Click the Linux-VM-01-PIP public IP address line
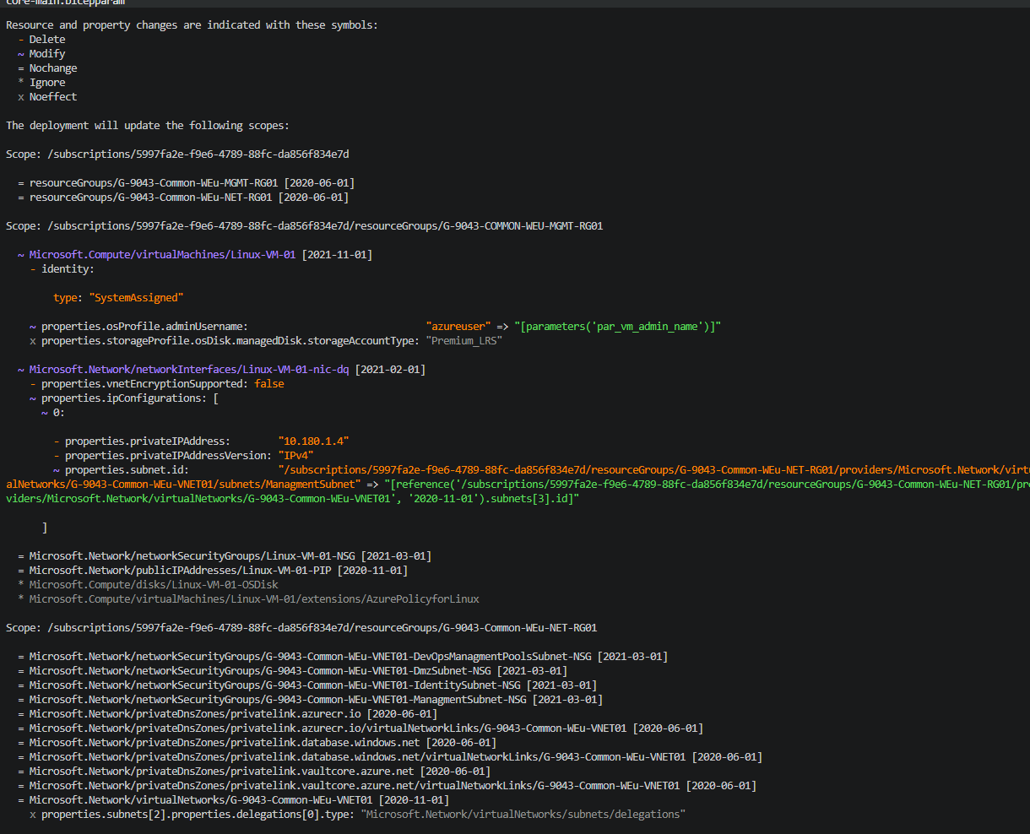Image resolution: width=1030 pixels, height=834 pixels. pos(213,570)
